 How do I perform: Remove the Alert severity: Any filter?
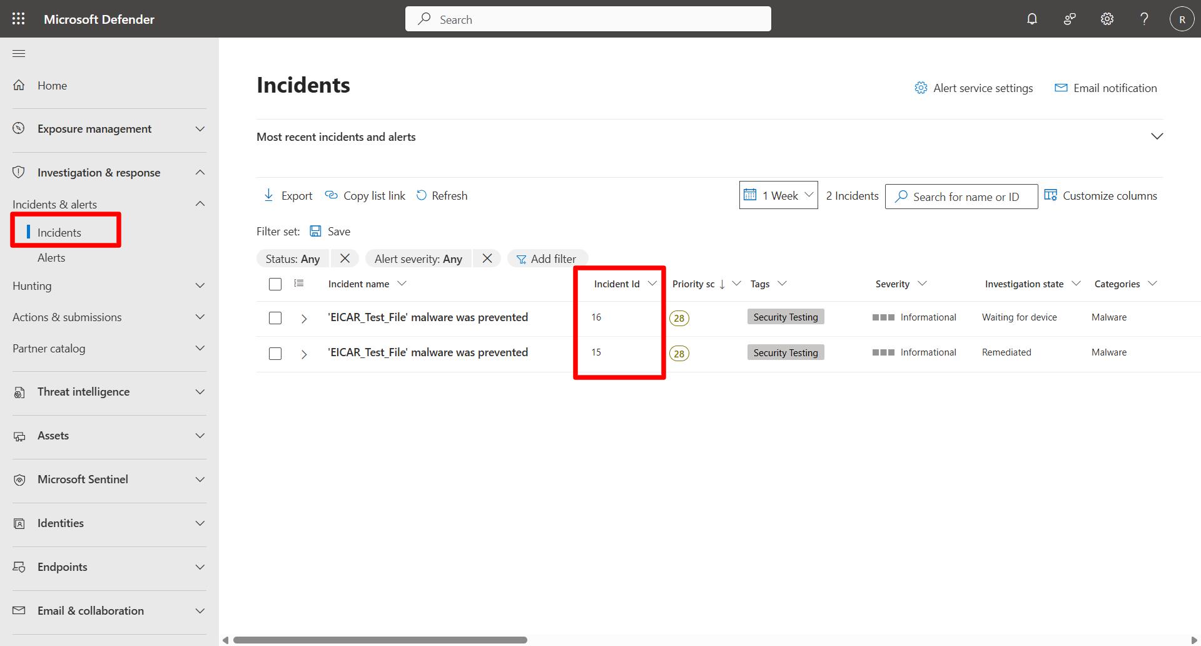tap(487, 259)
